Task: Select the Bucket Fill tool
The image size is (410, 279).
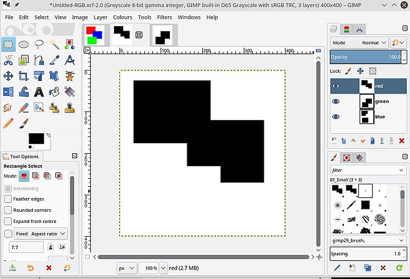Action: tap(54, 92)
